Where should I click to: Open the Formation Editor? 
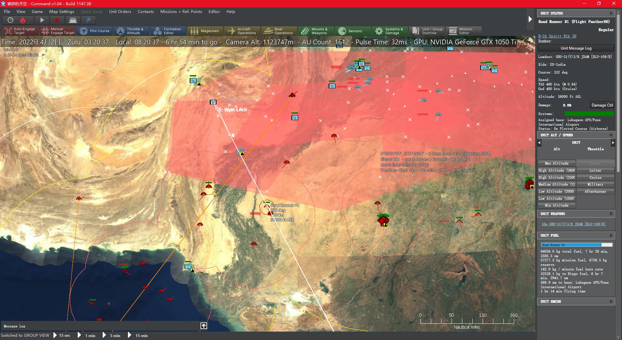point(168,31)
